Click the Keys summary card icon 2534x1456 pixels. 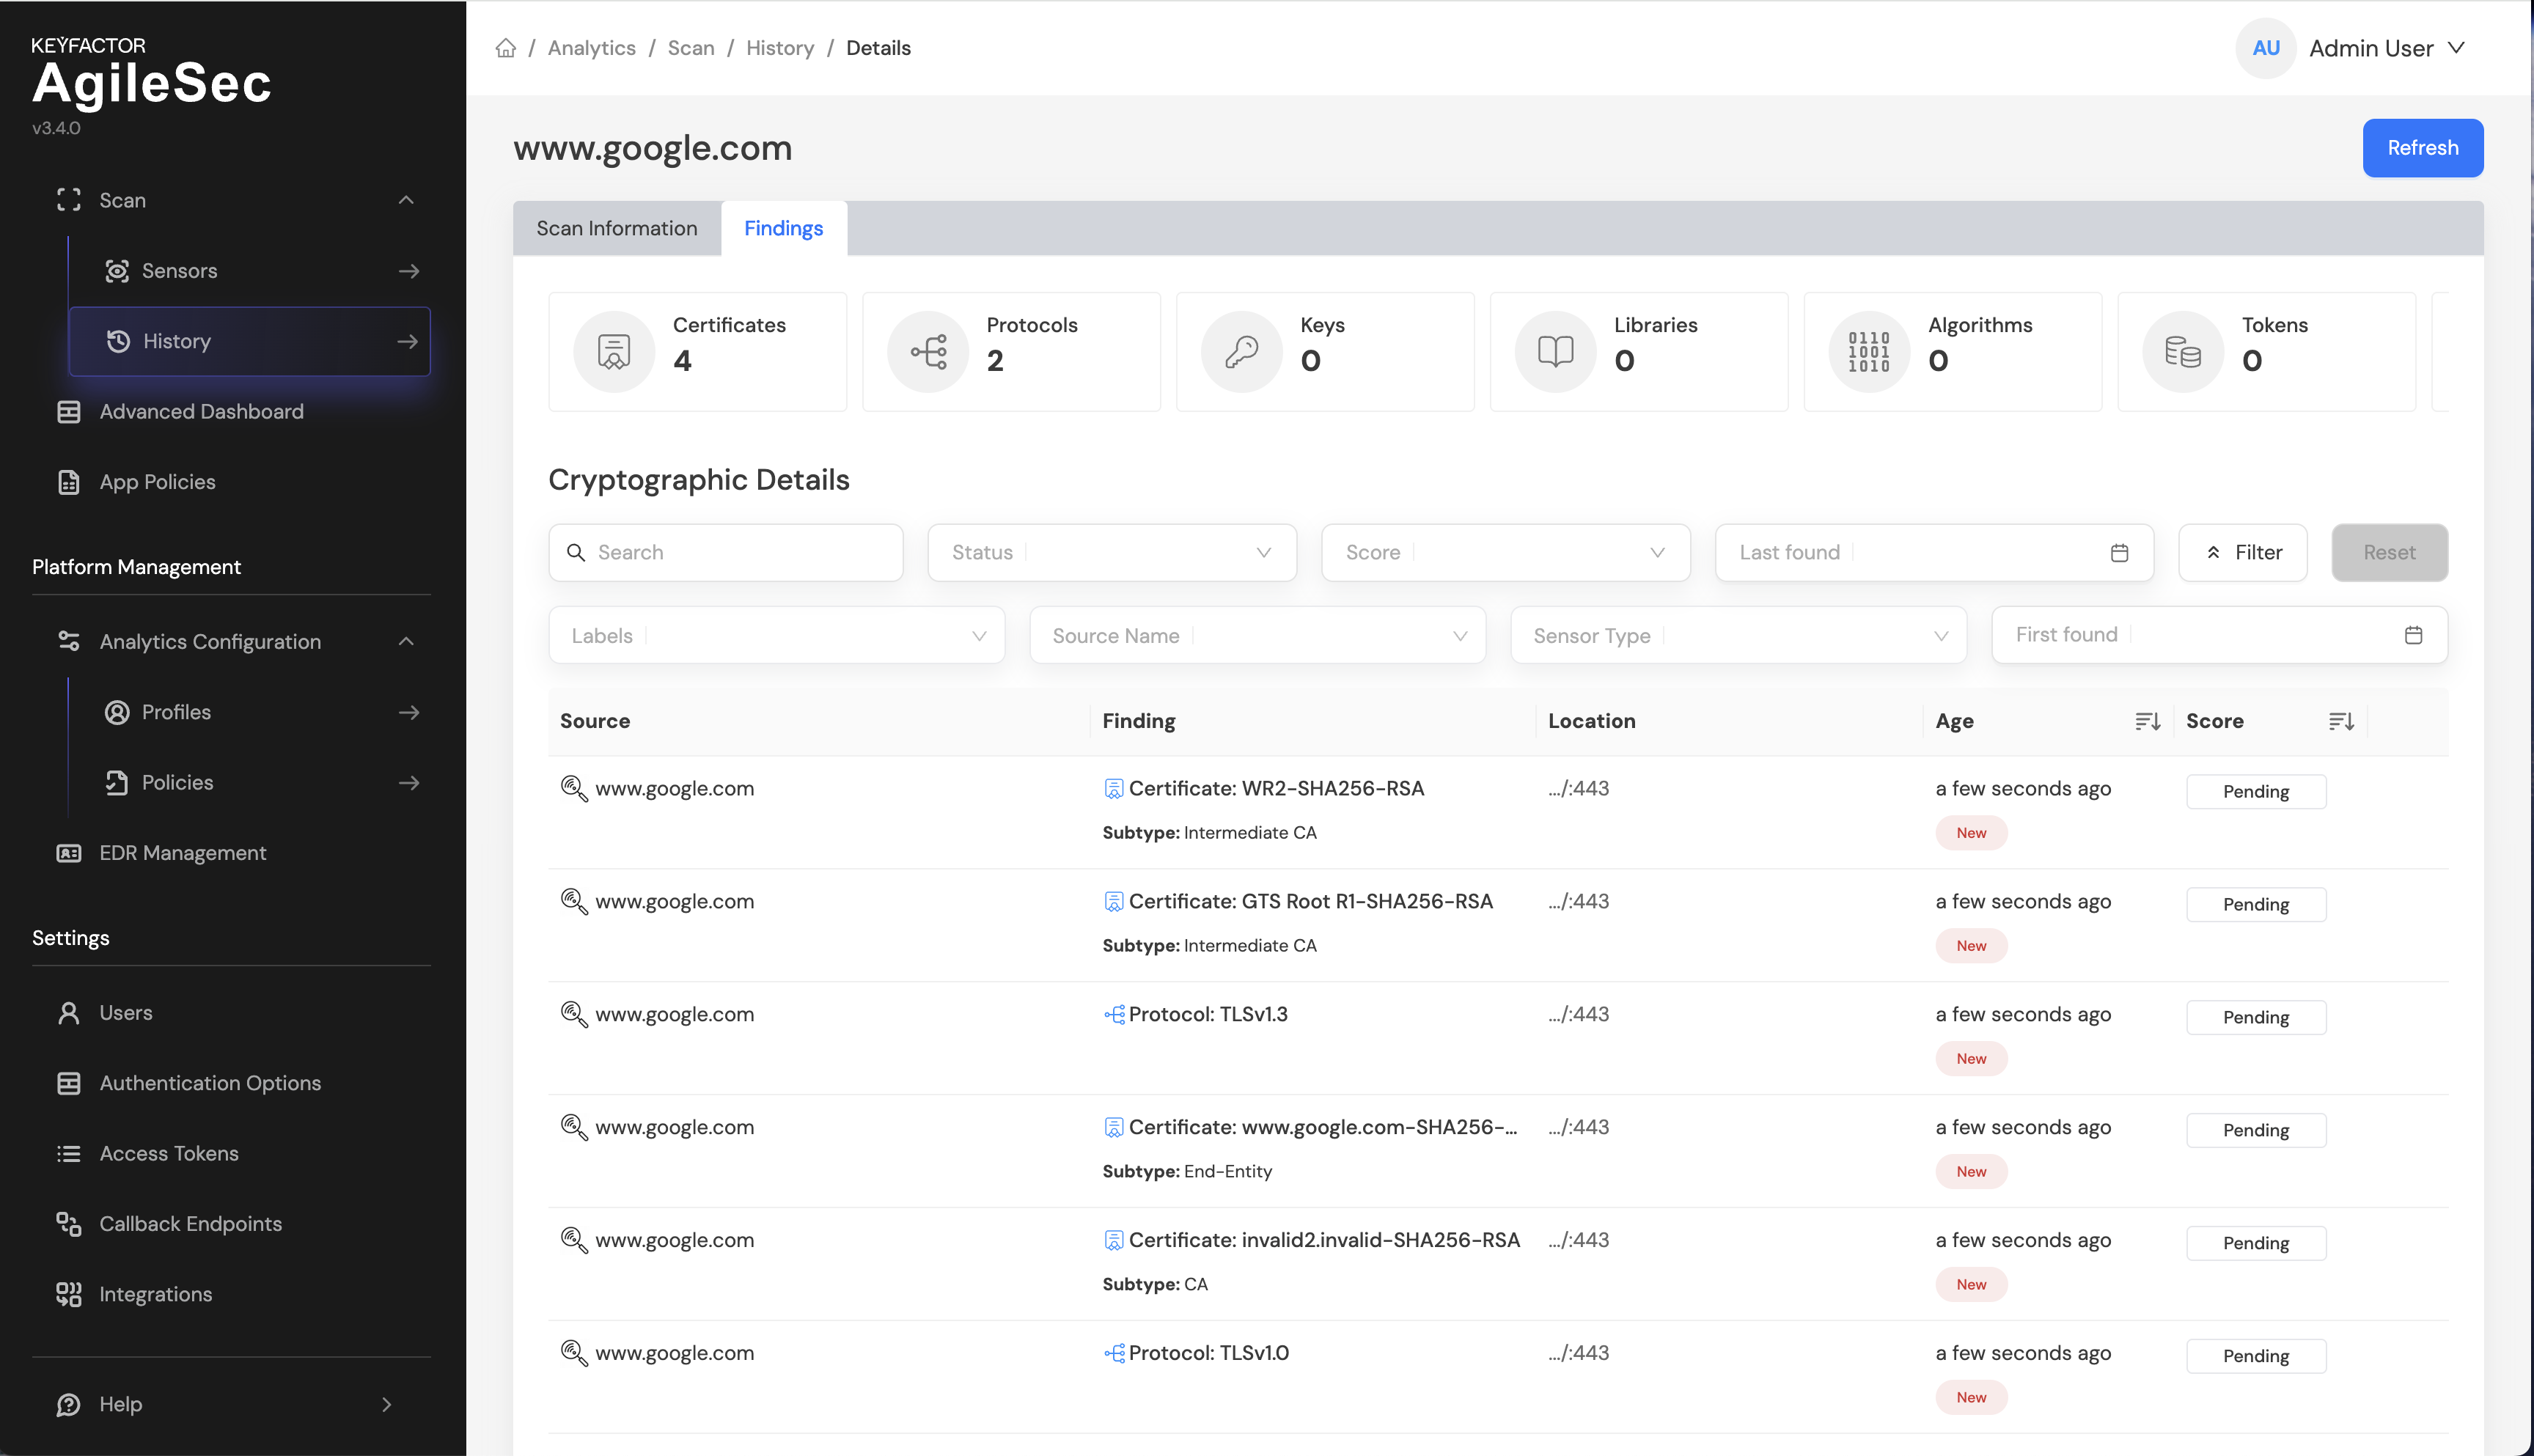point(1241,351)
